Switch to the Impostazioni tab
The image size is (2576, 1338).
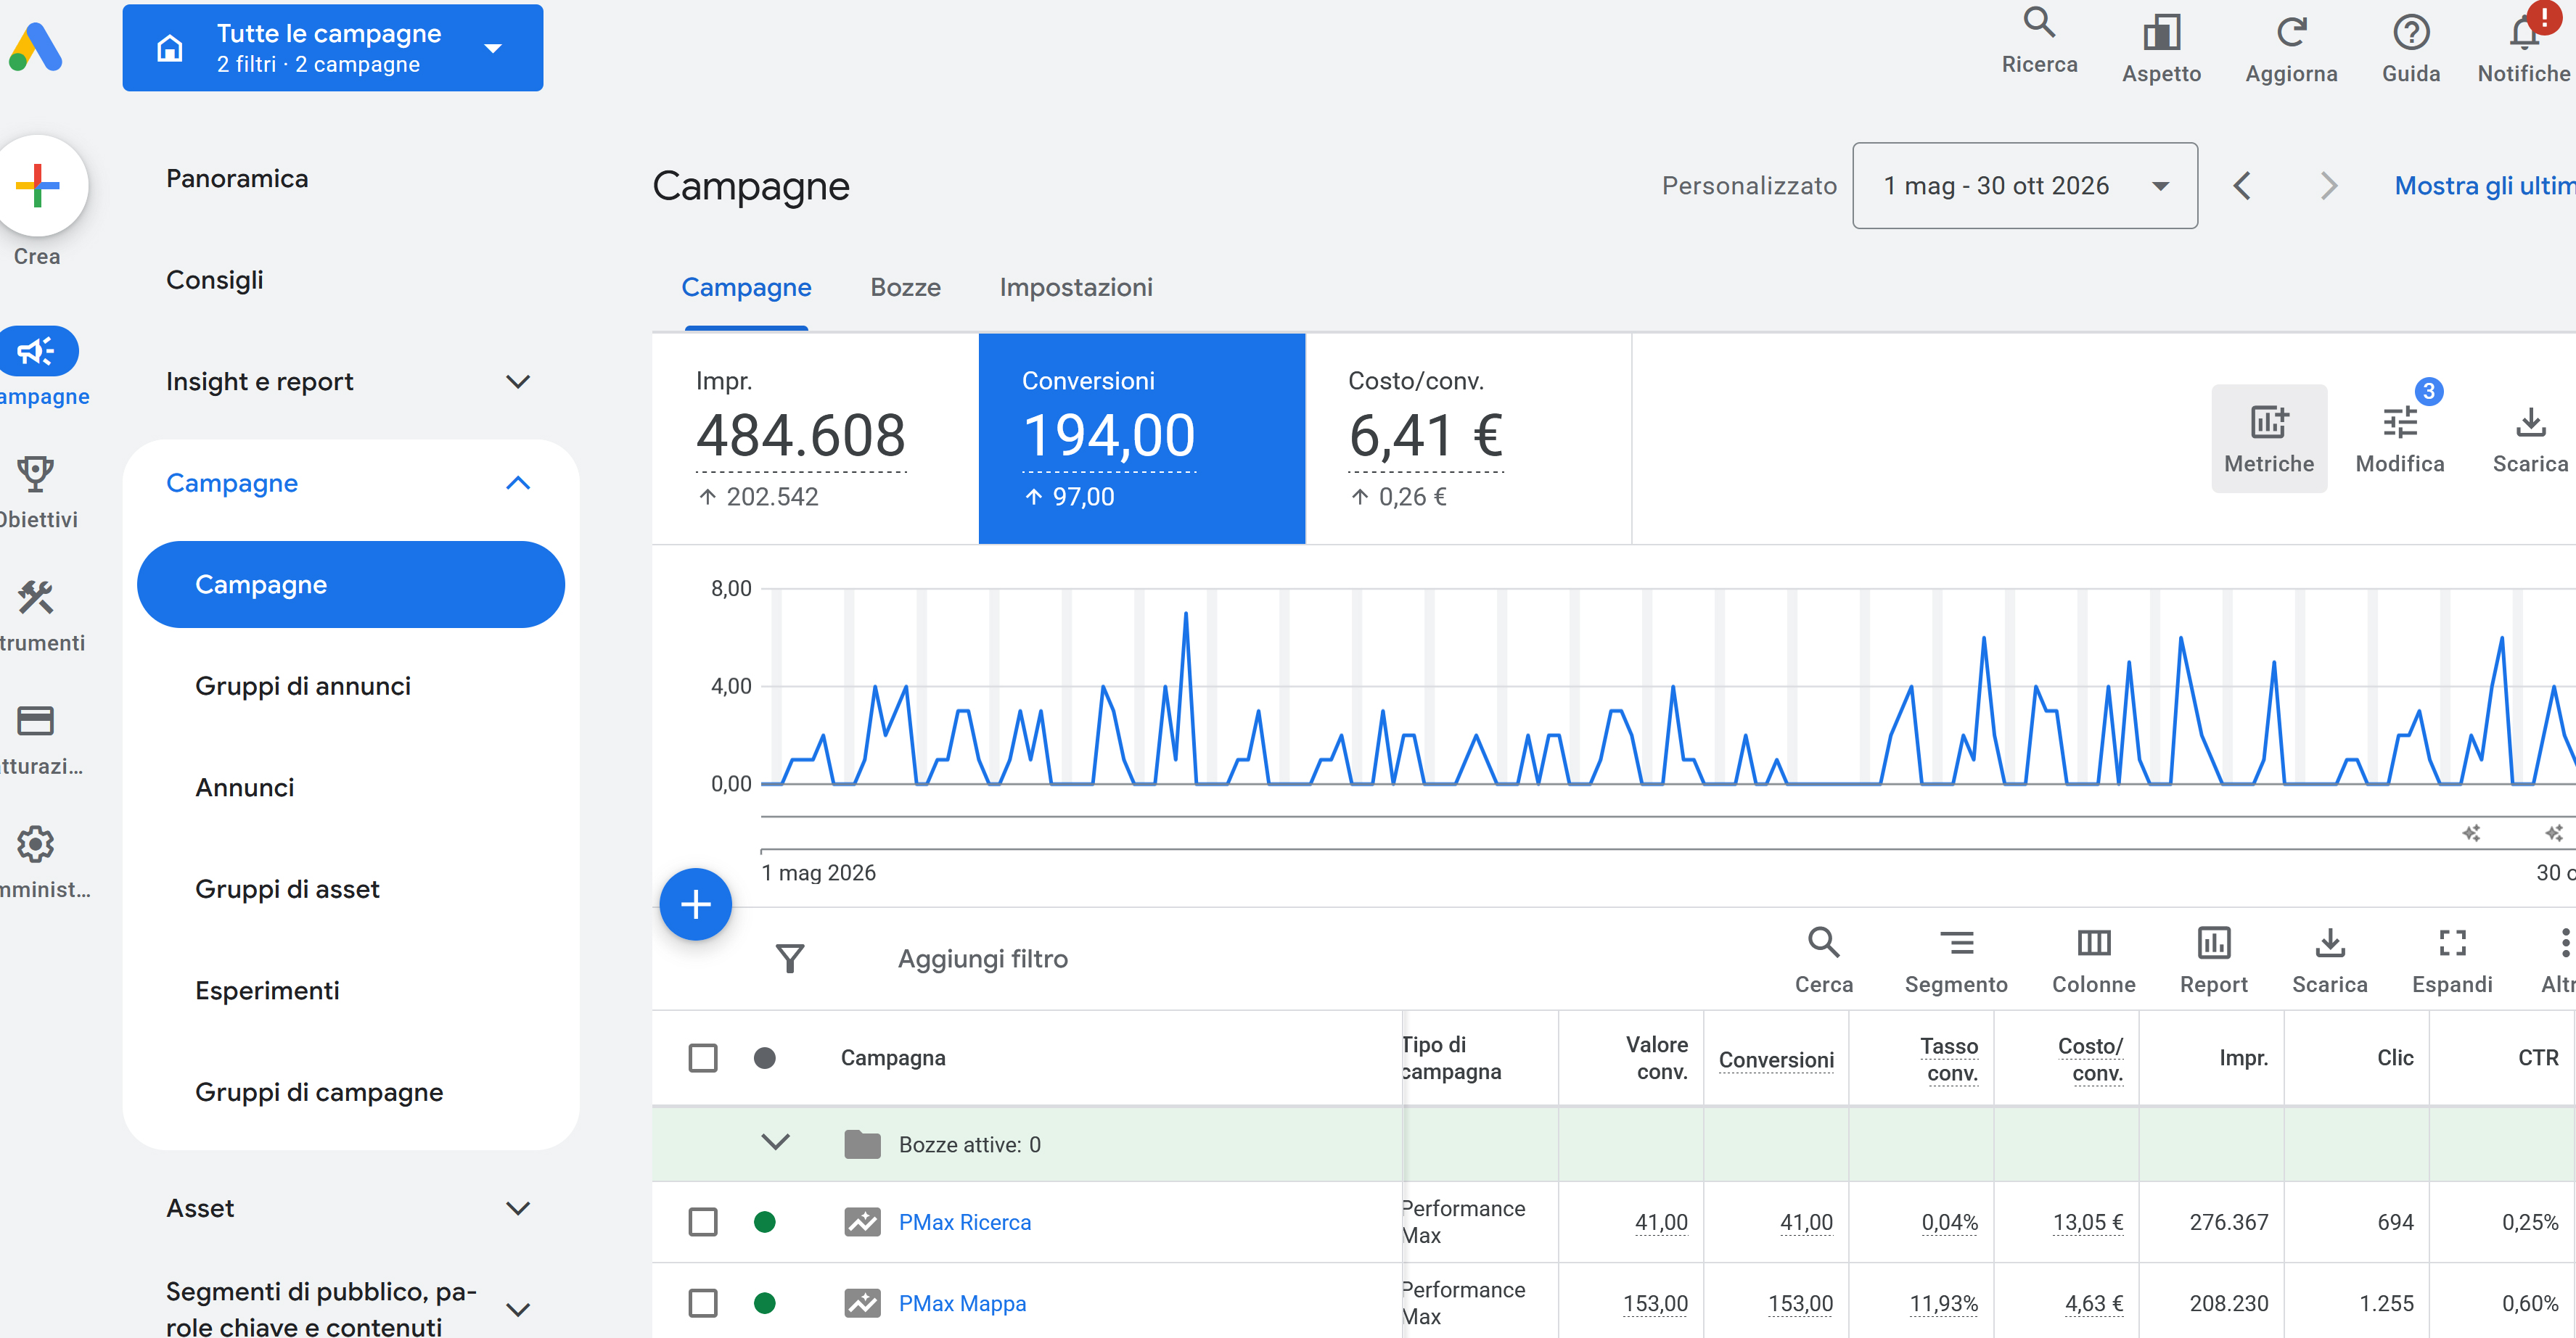pos(1076,288)
